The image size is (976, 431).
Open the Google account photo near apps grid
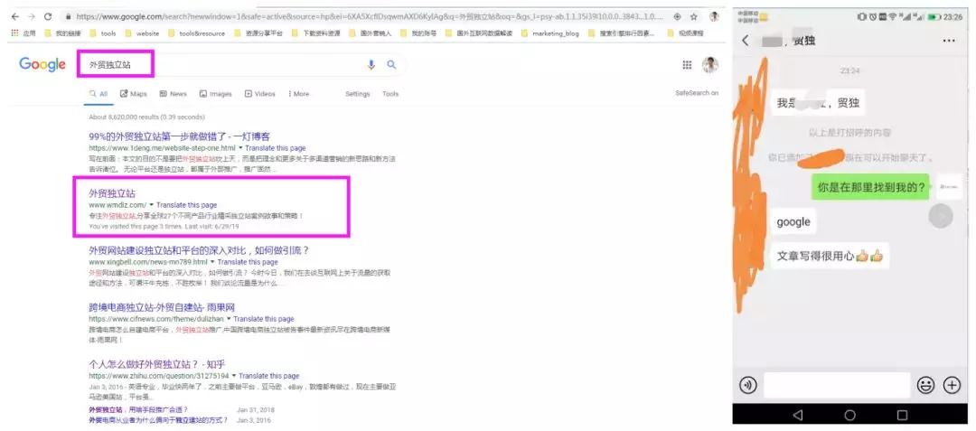tap(710, 65)
